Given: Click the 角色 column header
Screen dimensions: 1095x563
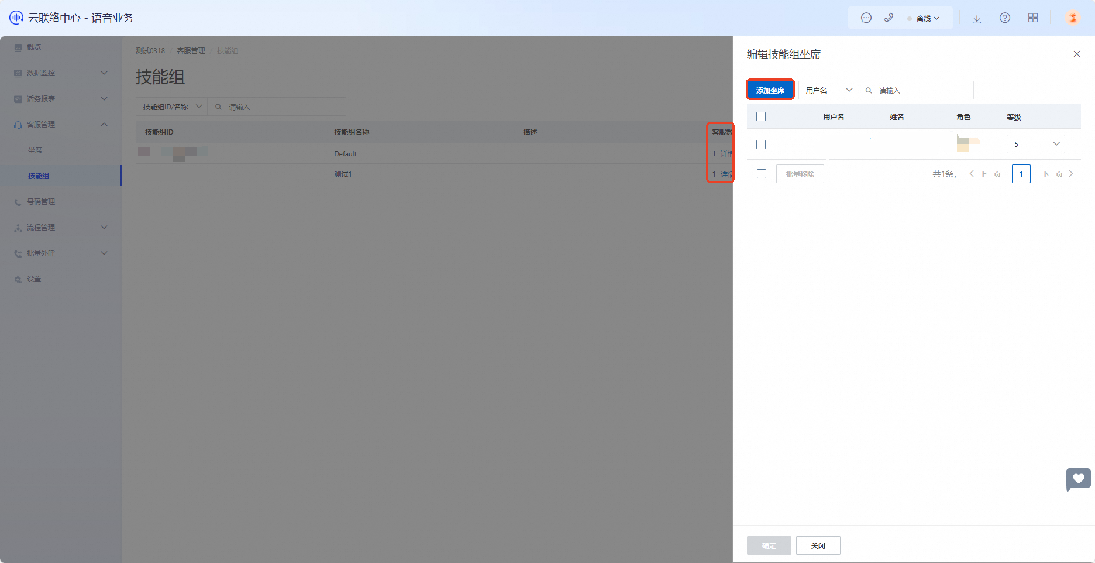Looking at the screenshot, I should [963, 117].
